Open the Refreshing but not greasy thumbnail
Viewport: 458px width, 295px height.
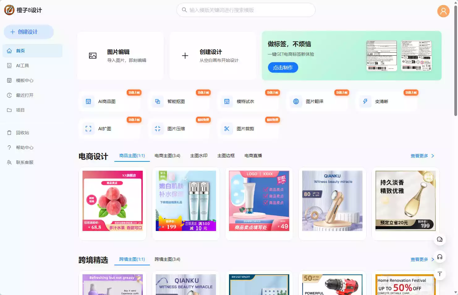tap(112, 284)
